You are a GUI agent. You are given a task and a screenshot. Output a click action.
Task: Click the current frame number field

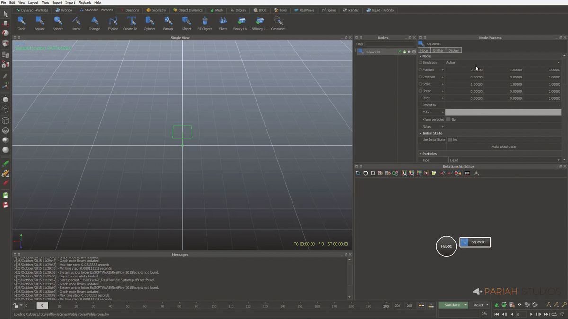pos(521,313)
